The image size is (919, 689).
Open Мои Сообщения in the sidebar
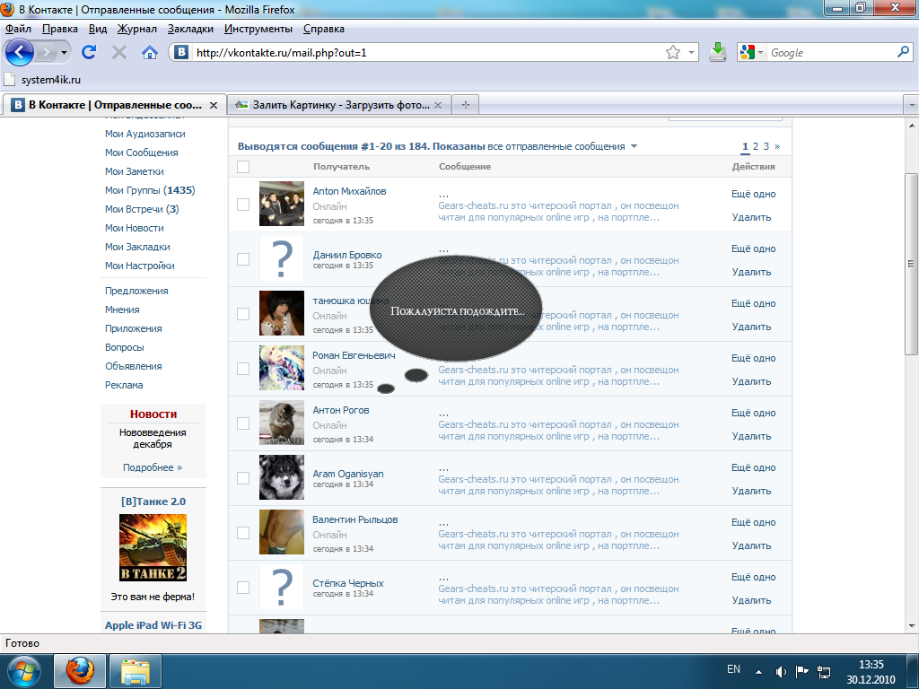(x=141, y=153)
